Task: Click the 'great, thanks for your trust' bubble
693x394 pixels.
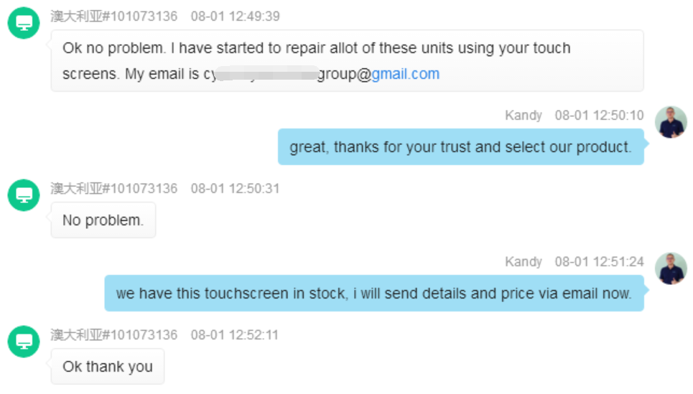Action: click(460, 146)
